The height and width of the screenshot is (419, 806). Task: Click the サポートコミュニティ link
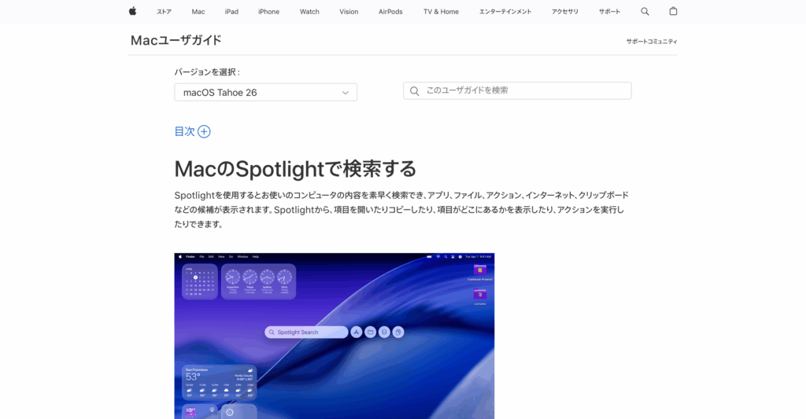click(x=651, y=42)
